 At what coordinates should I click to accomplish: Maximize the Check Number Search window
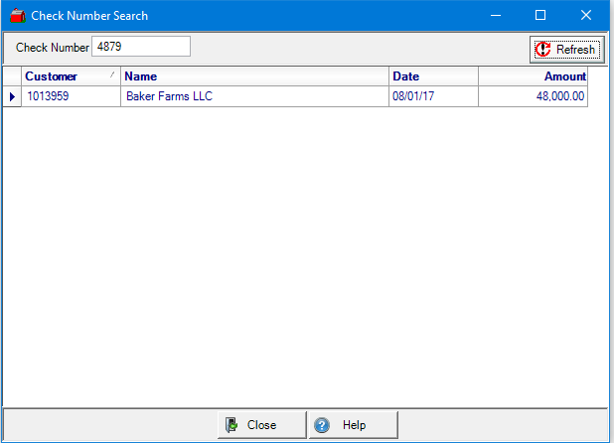pos(540,16)
